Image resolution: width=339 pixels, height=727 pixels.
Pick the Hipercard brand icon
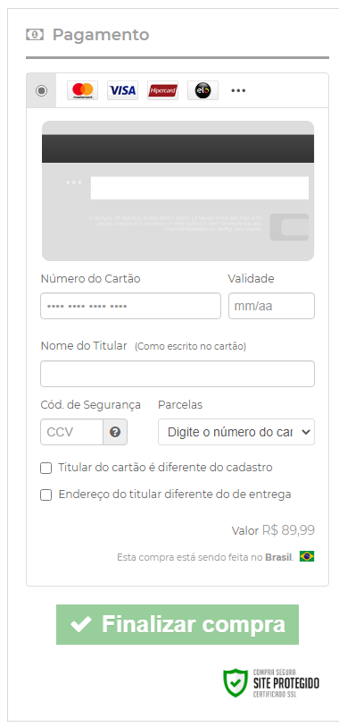[x=162, y=90]
